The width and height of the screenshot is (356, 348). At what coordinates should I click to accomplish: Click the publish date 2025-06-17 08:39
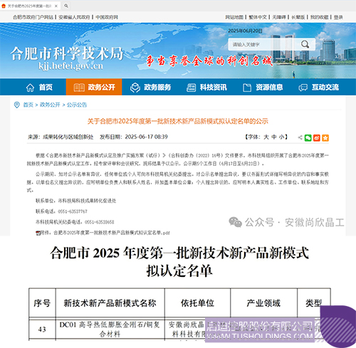(x=146, y=137)
